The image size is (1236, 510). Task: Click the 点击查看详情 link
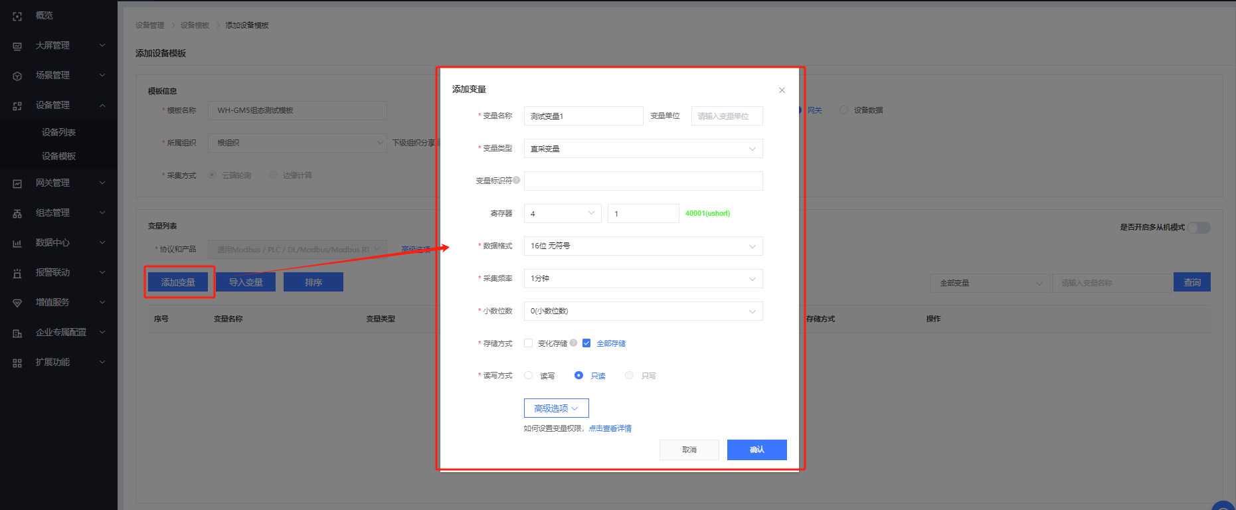(610, 428)
